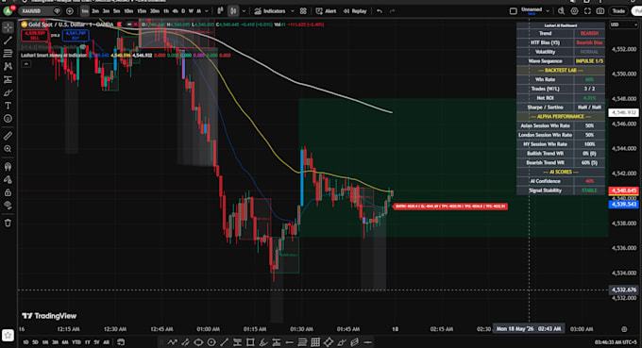Open quick search in top toolbar
Viewport: 642px width, 348px height.
coord(562,11)
